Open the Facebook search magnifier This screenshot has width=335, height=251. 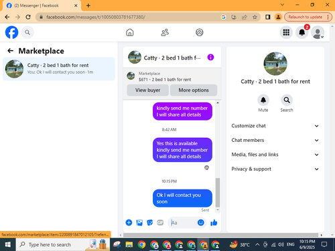tap(27, 33)
